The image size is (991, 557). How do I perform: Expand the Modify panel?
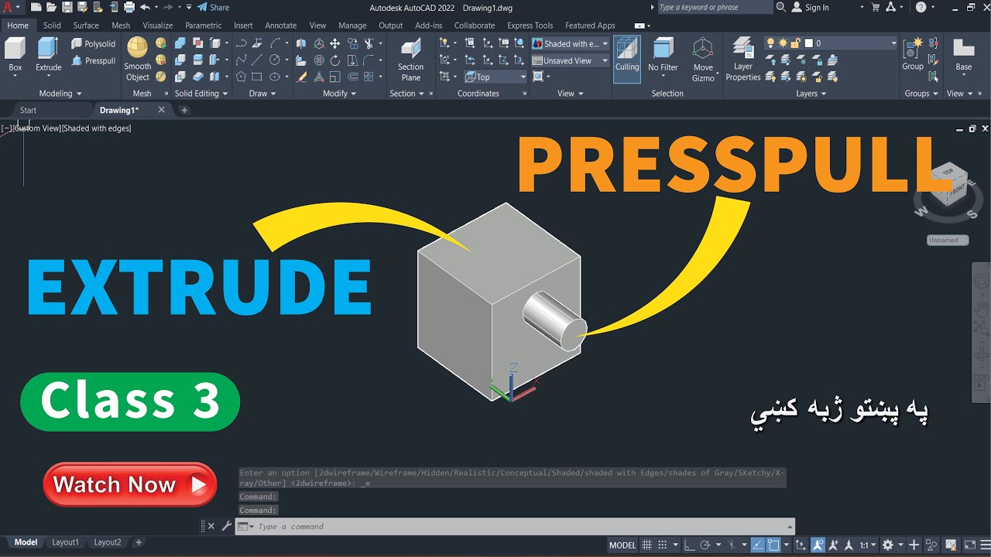point(339,94)
